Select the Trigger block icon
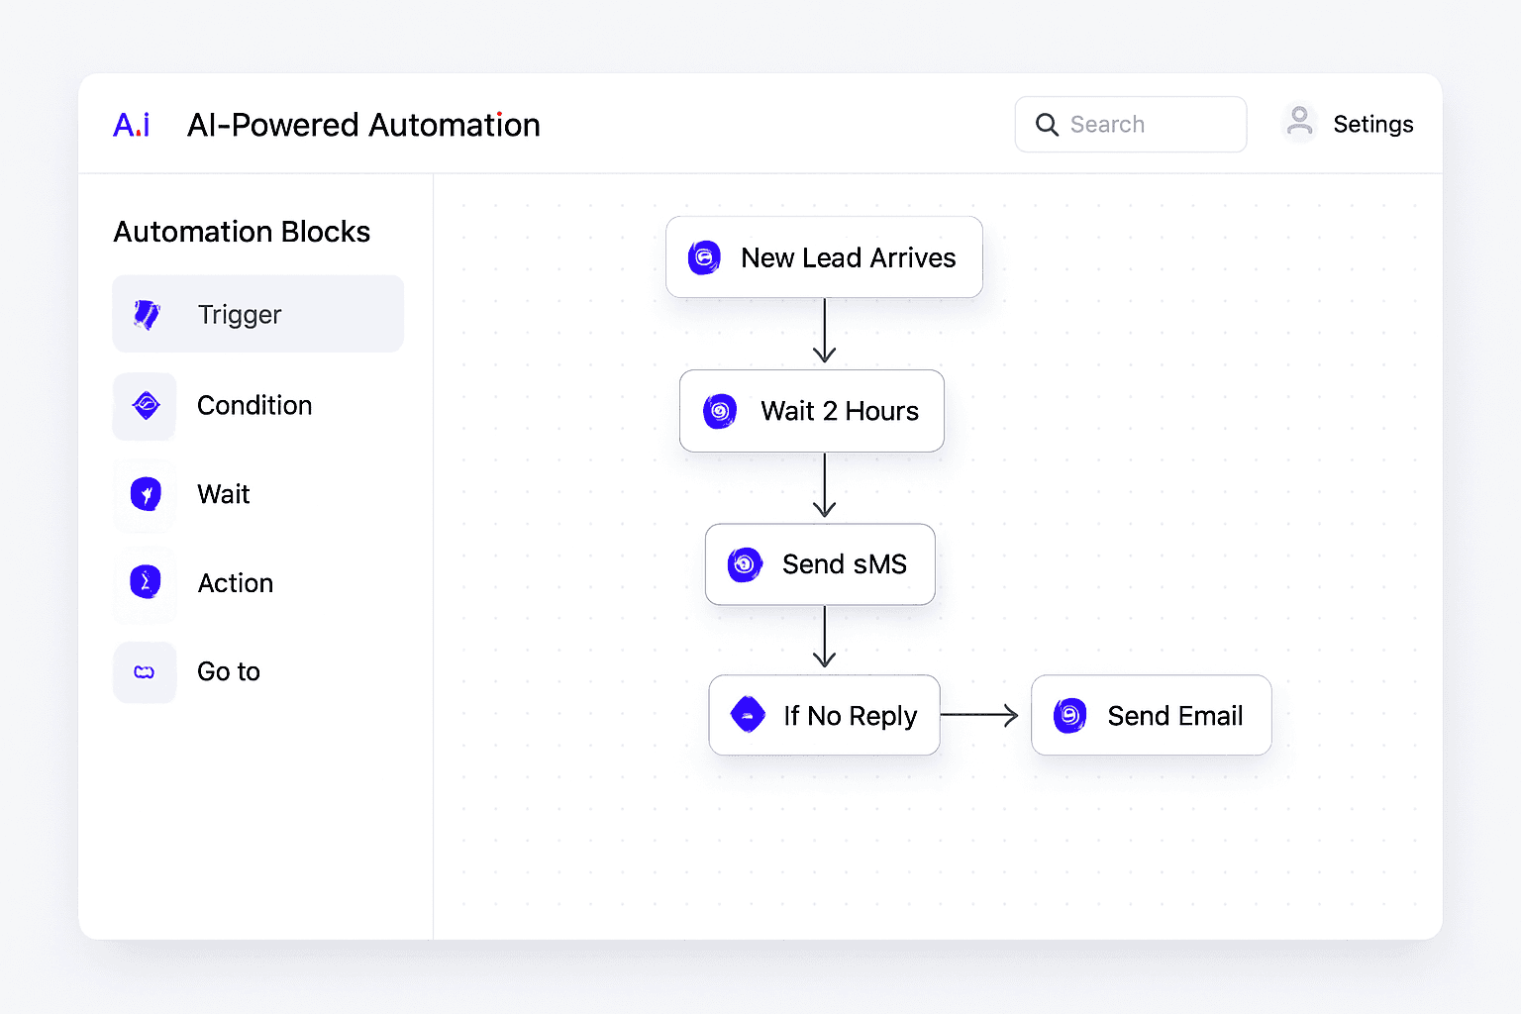Image resolution: width=1521 pixels, height=1014 pixels. click(x=145, y=314)
